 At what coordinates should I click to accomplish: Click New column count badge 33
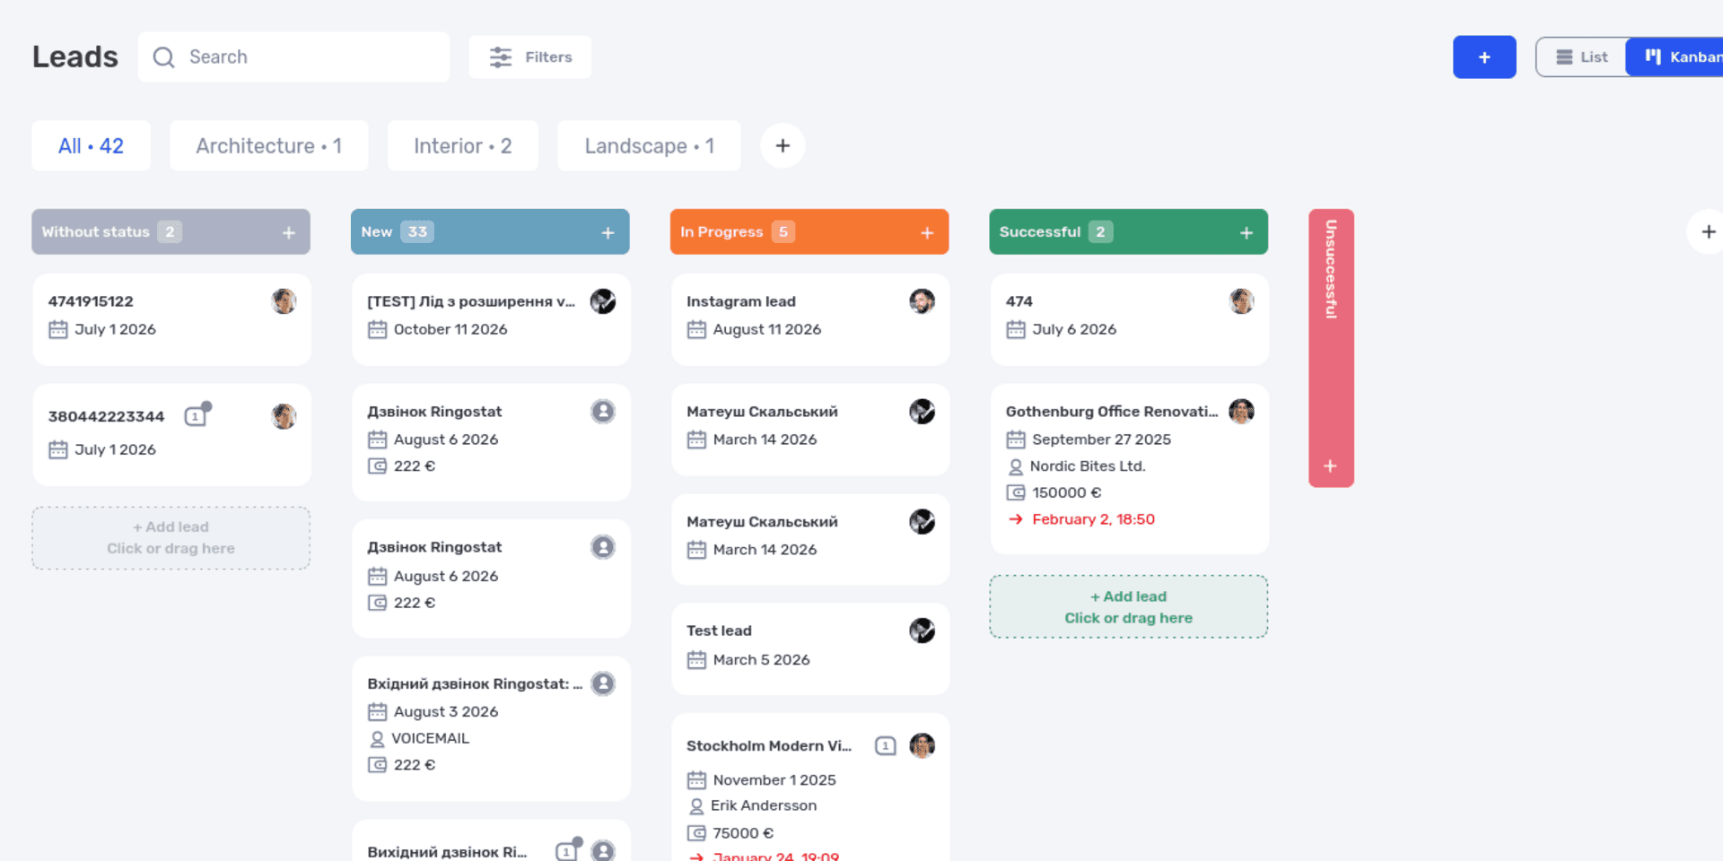coord(417,231)
